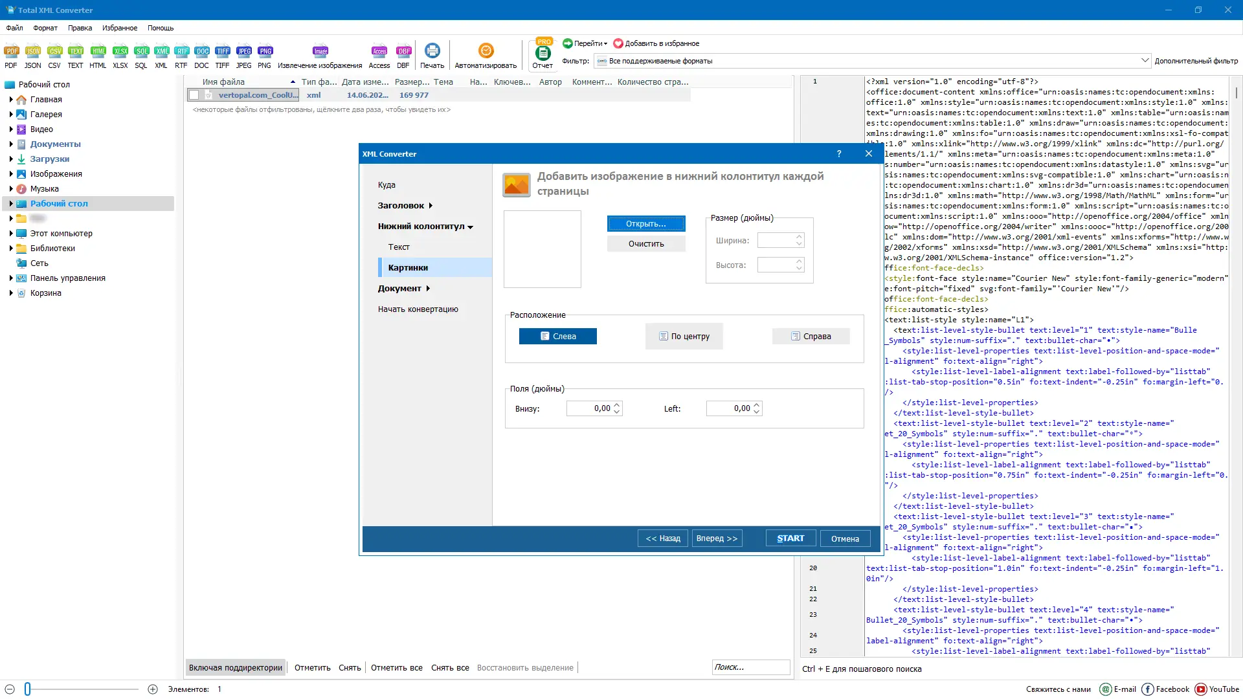Adjust the thumbnail zoom slider
Viewport: 1243px width, 699px height.
point(28,689)
